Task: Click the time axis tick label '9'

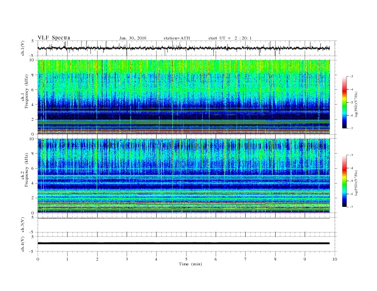Action: point(305,259)
